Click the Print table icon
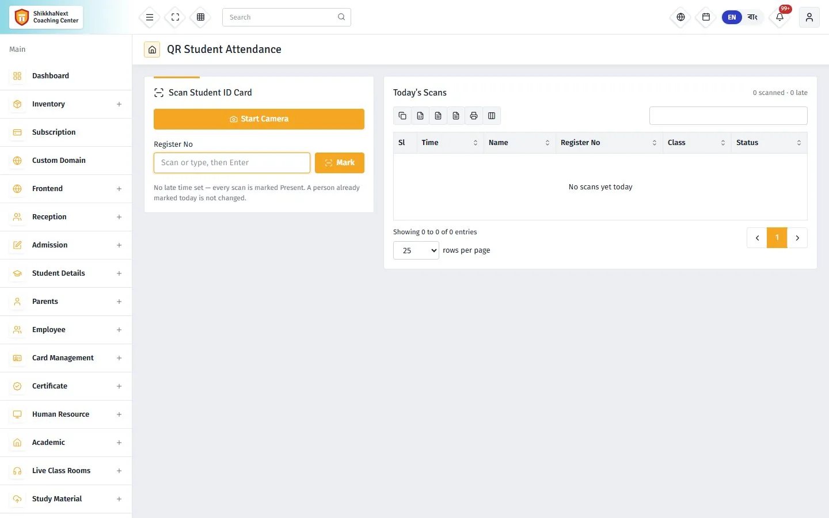This screenshot has height=518, width=829. pyautogui.click(x=474, y=116)
